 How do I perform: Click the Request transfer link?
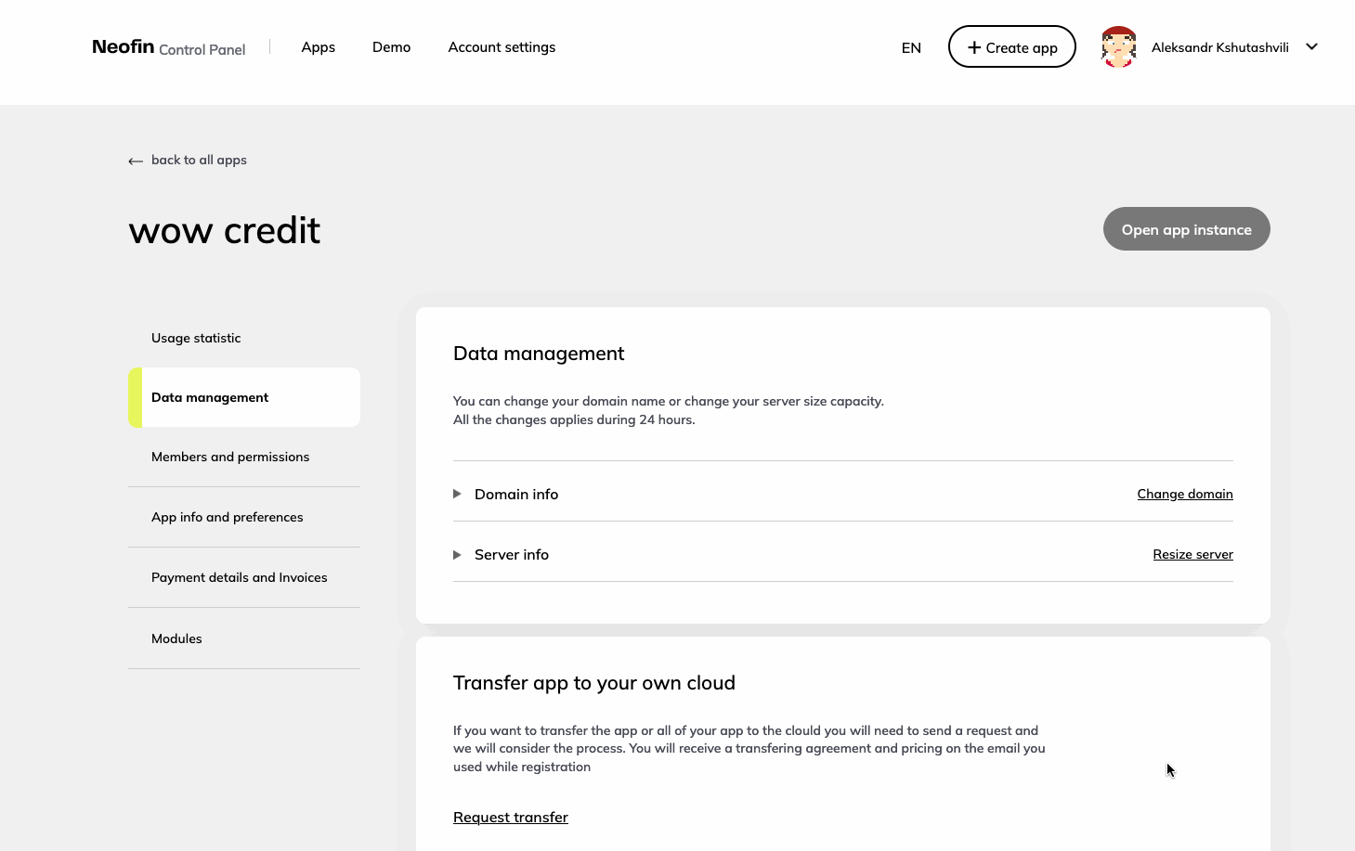(x=511, y=817)
